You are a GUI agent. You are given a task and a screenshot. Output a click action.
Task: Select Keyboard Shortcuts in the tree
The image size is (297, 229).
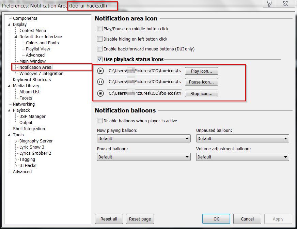(32, 80)
